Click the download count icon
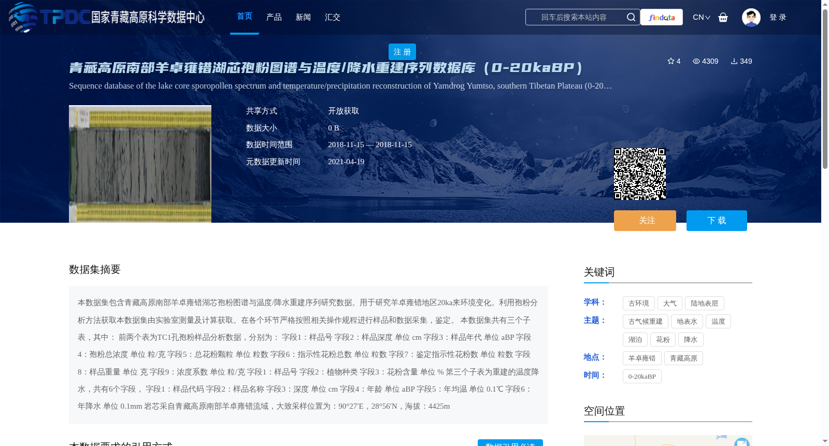Viewport: 829px width, 446px height. (x=734, y=61)
